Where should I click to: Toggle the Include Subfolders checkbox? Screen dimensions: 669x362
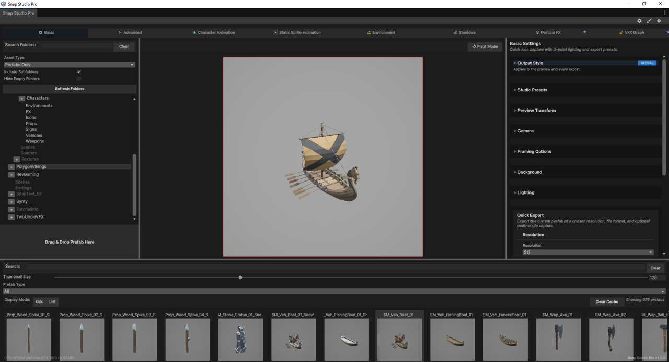tap(79, 72)
